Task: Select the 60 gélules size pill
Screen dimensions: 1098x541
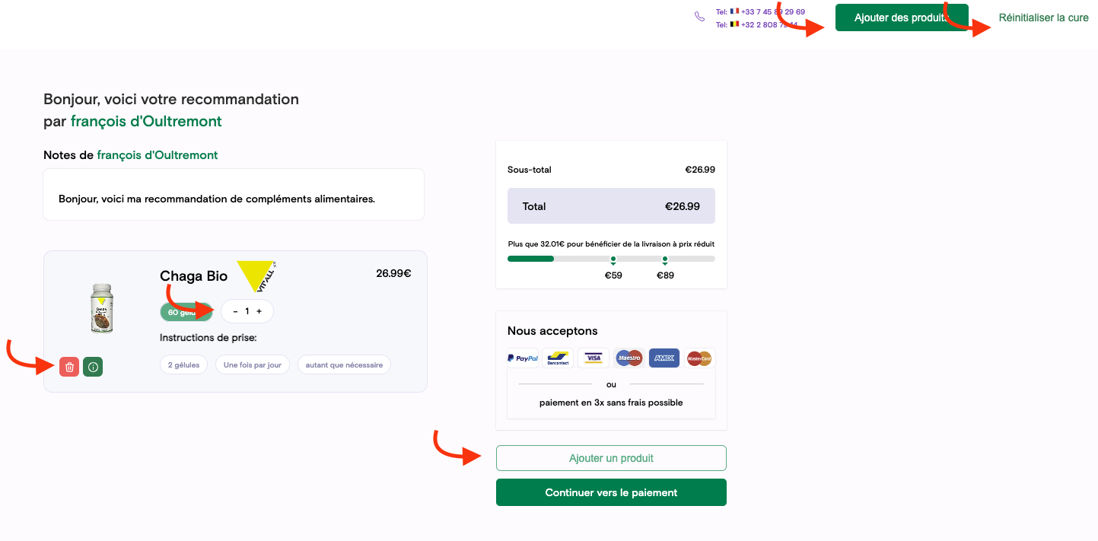Action: [x=186, y=312]
